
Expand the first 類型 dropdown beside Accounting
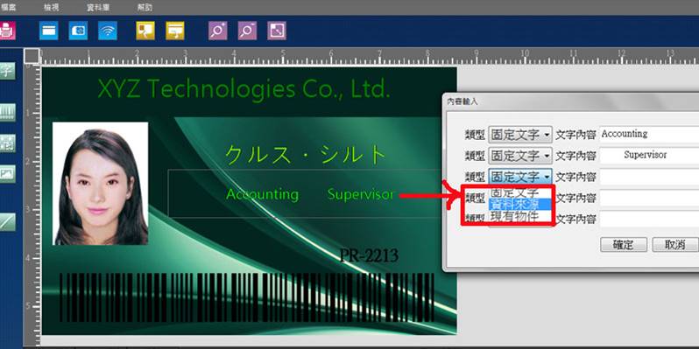pyautogui.click(x=520, y=135)
